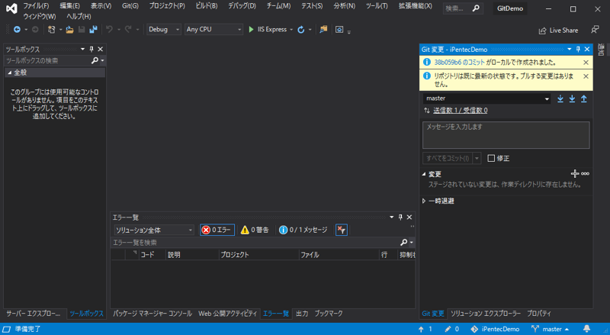Click the 説明 column header
This screenshot has height=335, width=610.
coord(192,254)
